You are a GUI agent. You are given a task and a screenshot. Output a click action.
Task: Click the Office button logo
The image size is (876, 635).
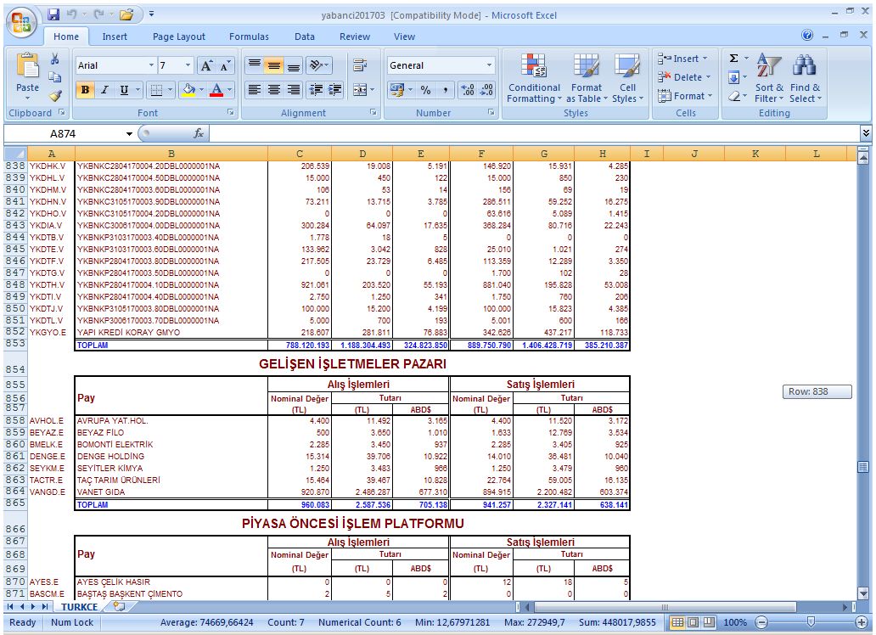tap(22, 24)
